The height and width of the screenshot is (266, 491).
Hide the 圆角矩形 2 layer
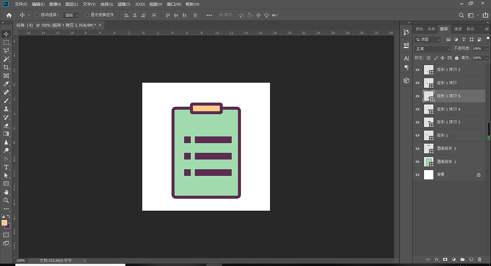pyautogui.click(x=418, y=149)
